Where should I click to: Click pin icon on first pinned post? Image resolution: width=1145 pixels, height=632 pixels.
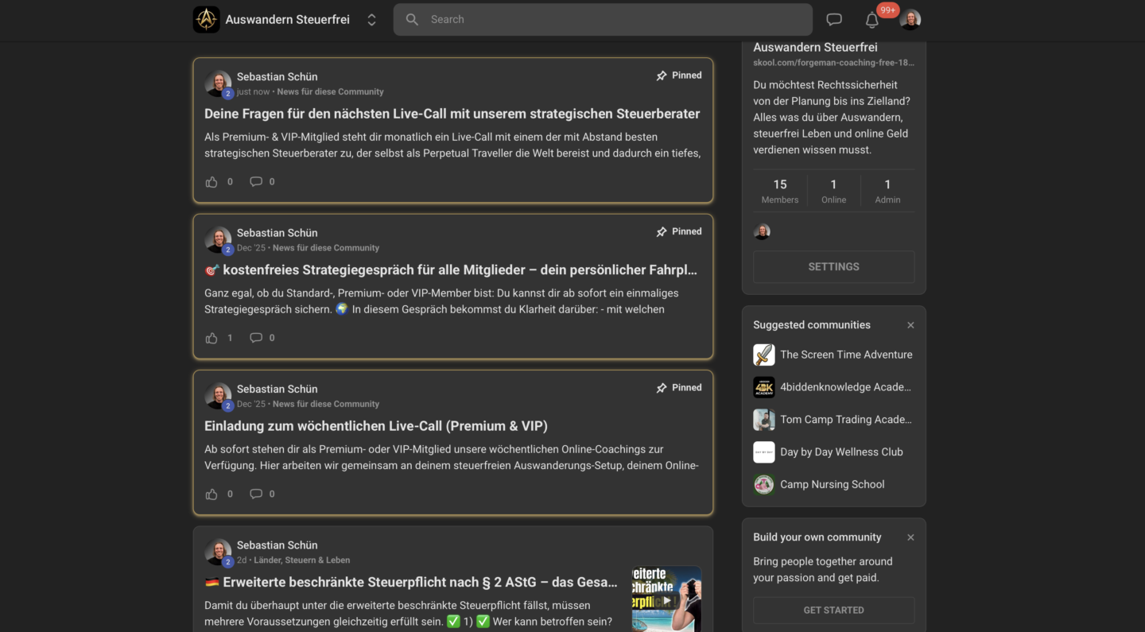662,76
